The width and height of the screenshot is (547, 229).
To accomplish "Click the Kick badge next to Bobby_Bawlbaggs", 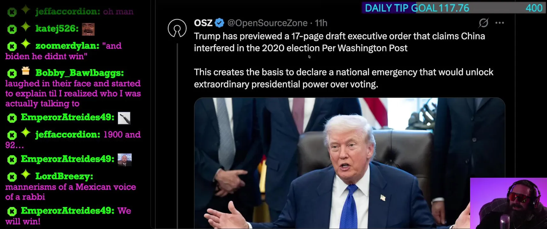I will tap(12, 73).
